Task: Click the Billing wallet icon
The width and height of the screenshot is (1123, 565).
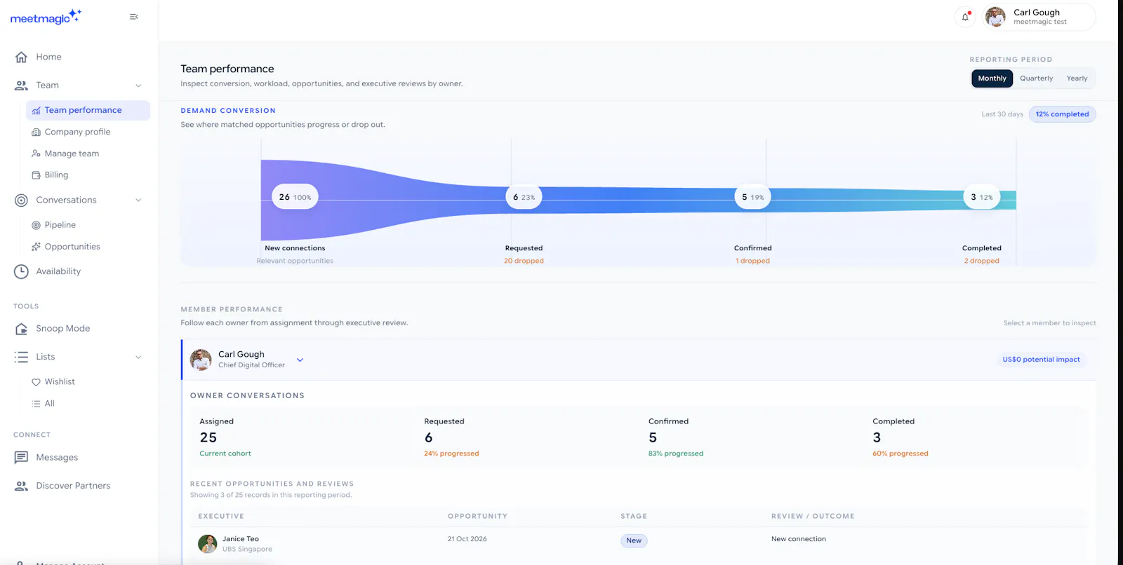Action: click(x=36, y=175)
